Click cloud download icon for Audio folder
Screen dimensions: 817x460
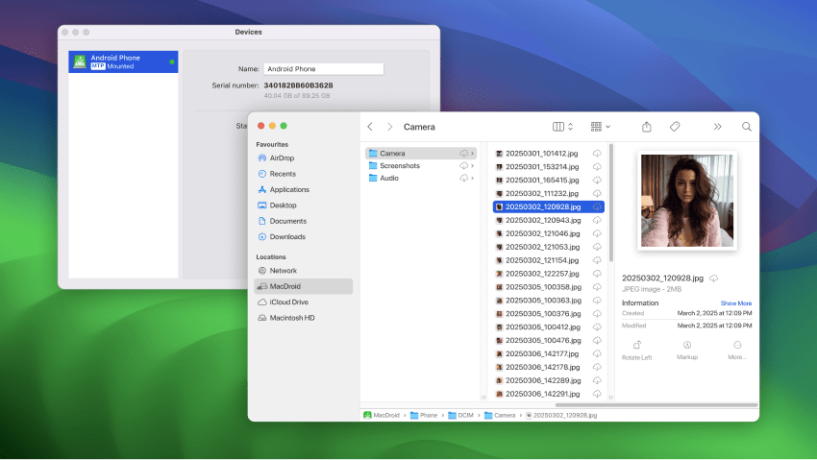[463, 178]
